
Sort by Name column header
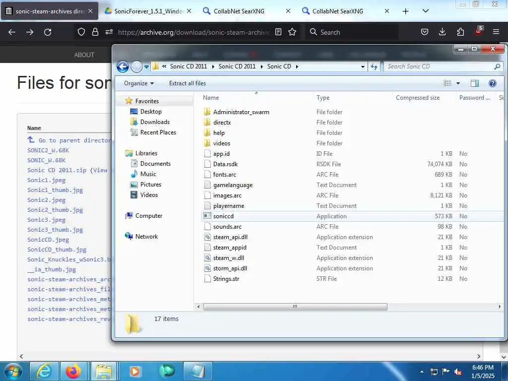(x=210, y=98)
